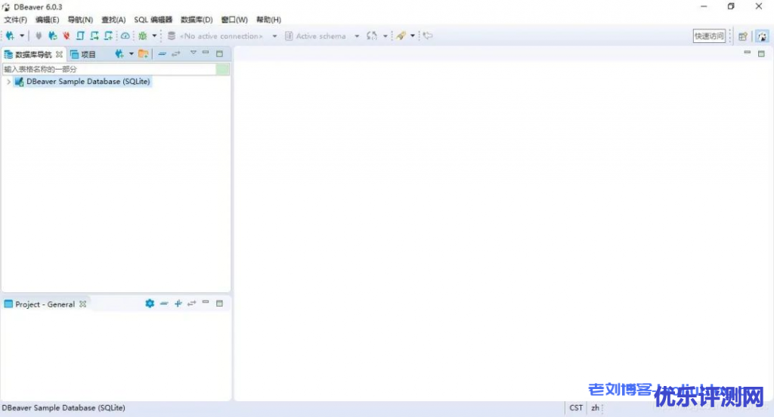
Task: Click the collapse all icon in Database Navigator
Action: pos(162,54)
